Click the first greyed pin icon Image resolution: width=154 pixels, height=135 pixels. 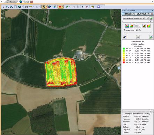(74, 7)
